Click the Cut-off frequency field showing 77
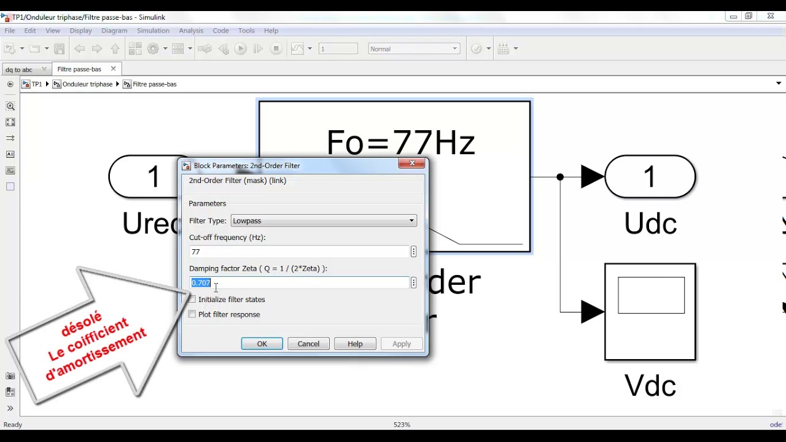 (x=299, y=252)
